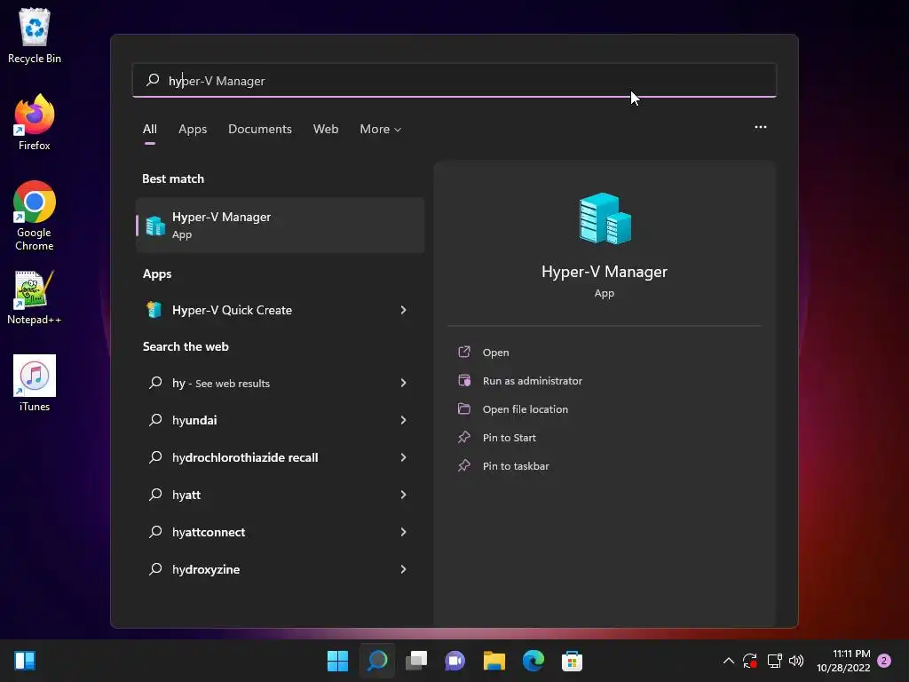Open notification center badge

click(x=884, y=661)
